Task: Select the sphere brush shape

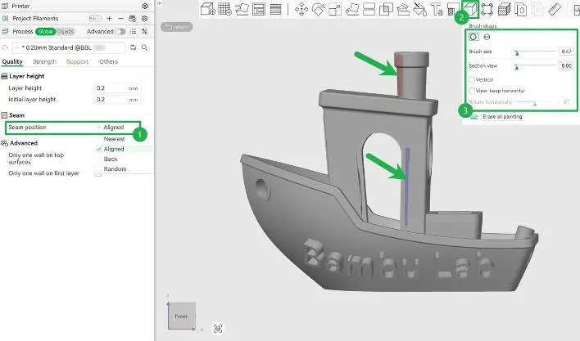Action: tap(487, 37)
